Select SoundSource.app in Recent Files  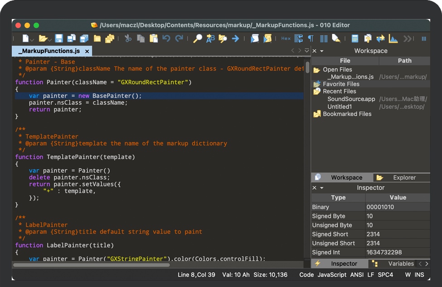(351, 99)
